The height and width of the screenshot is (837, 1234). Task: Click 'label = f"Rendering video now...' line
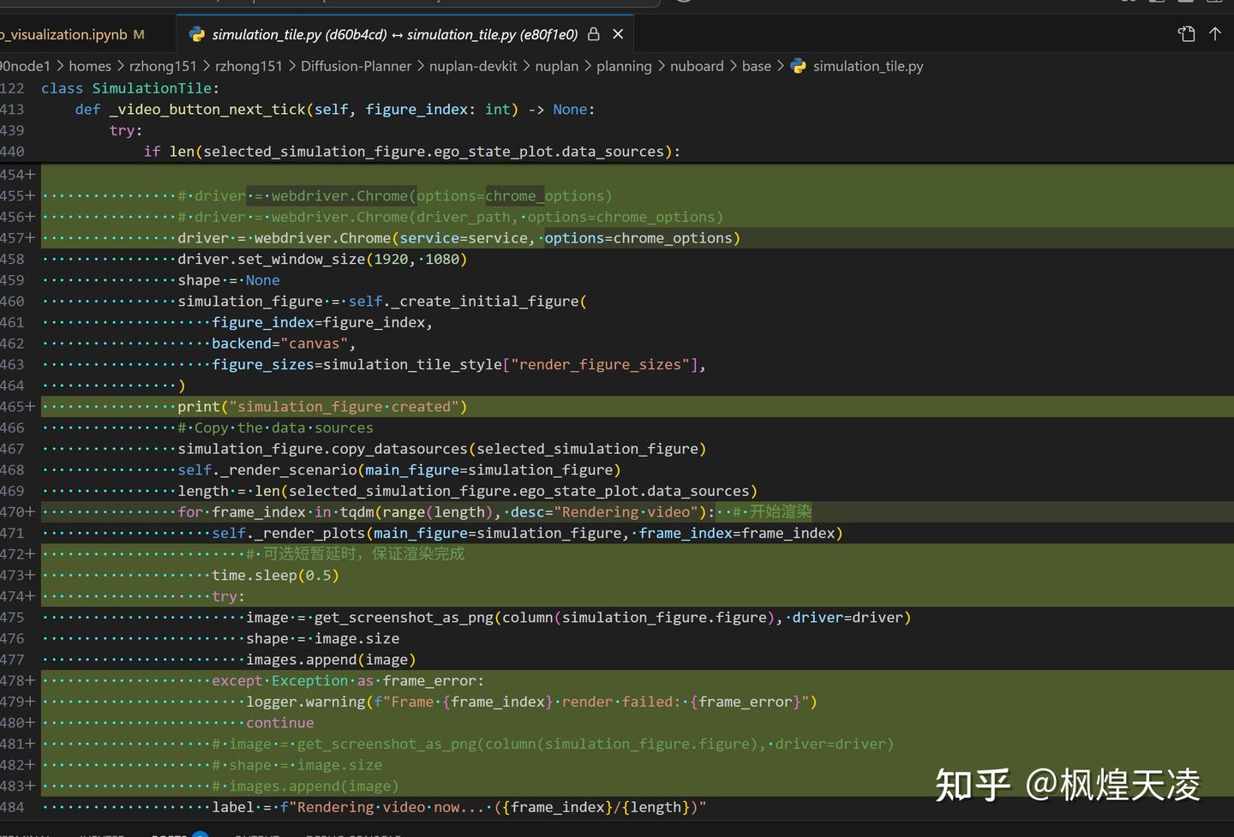point(459,807)
